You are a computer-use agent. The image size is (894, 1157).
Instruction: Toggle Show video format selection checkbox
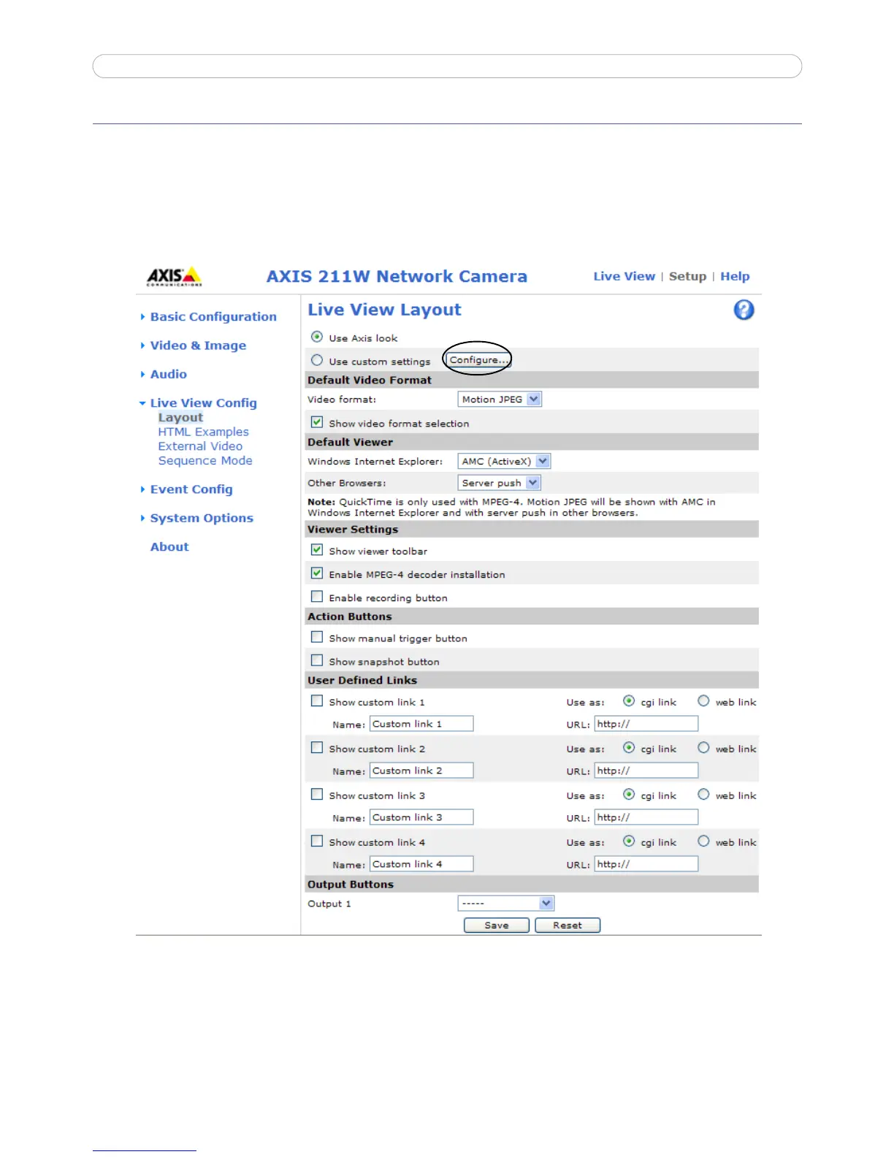coord(317,422)
